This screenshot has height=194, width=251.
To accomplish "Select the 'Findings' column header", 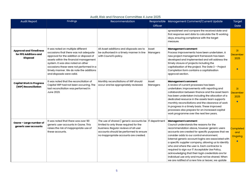I will pyautogui.click(x=72, y=21).
